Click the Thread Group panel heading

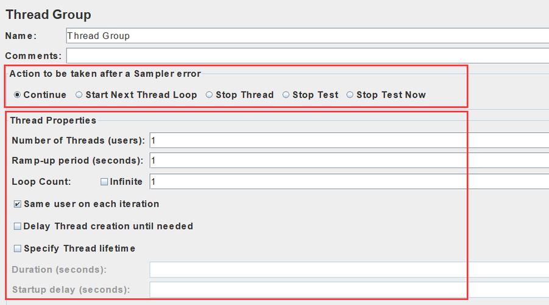48,15
